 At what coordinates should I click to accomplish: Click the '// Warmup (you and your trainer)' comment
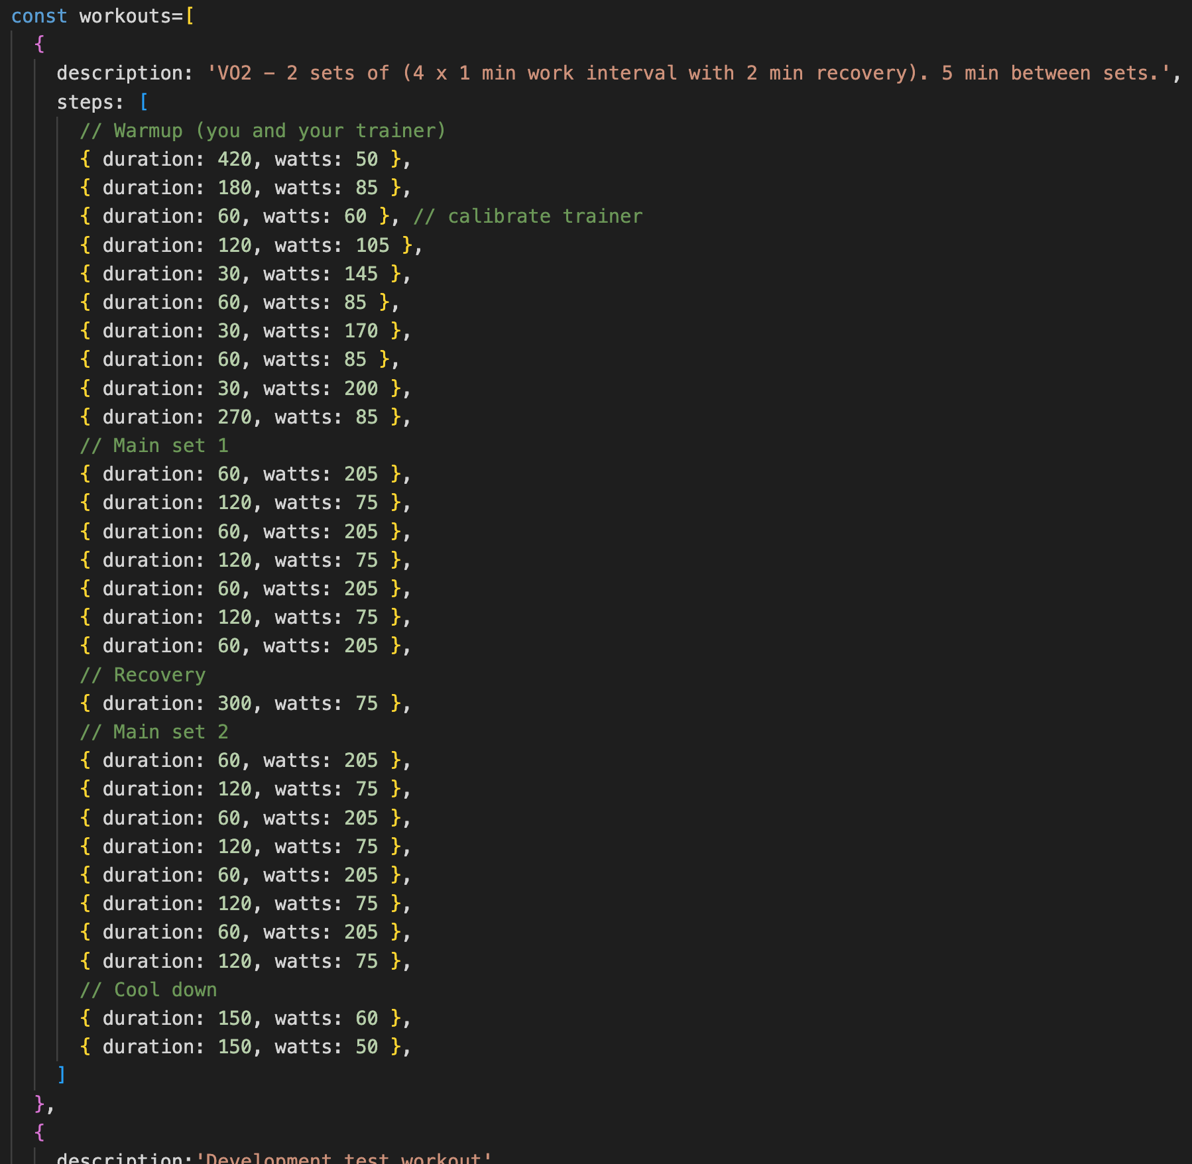click(263, 131)
